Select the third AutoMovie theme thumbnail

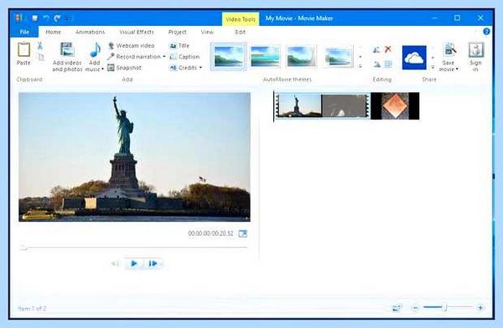[301, 57]
